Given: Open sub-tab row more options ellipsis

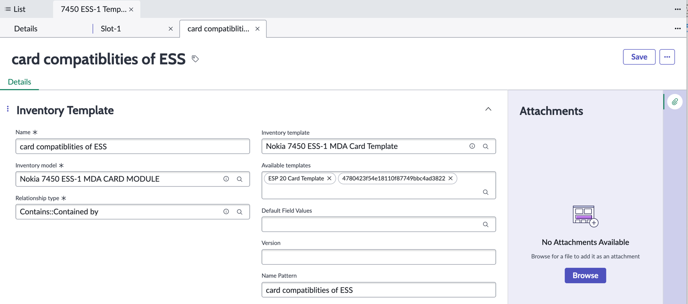Looking at the screenshot, I should point(678,28).
